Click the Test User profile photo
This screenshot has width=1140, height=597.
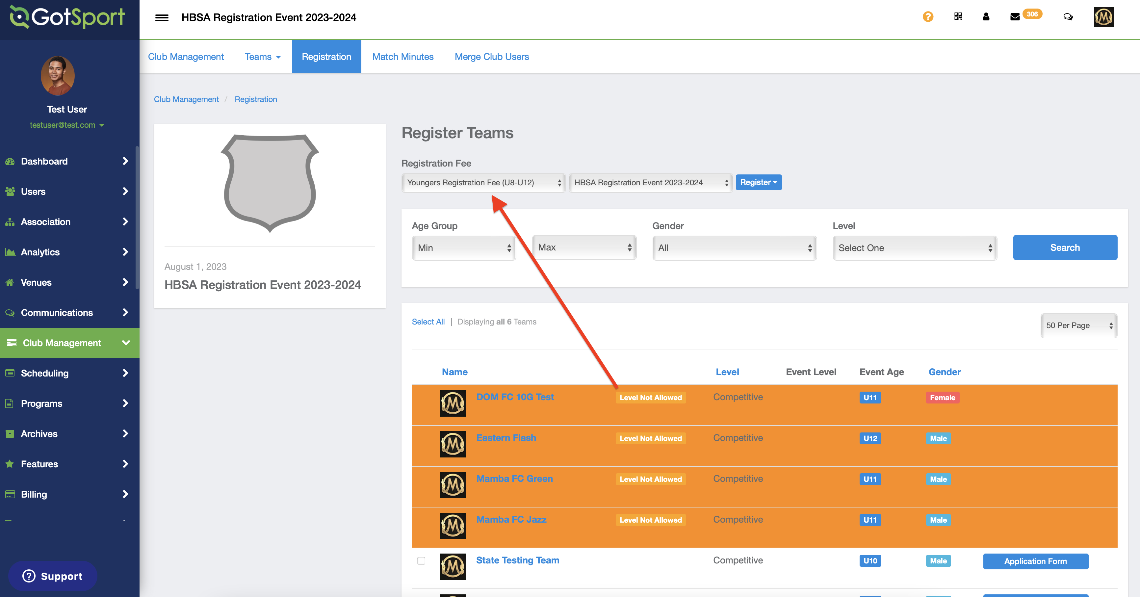tap(58, 76)
